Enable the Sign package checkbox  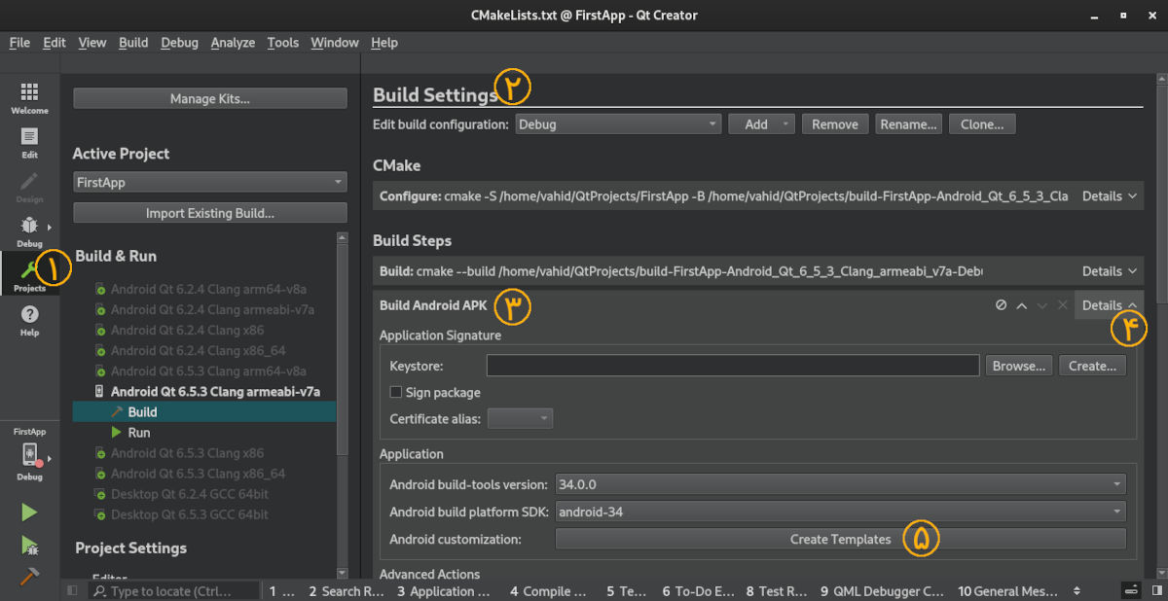coord(396,392)
